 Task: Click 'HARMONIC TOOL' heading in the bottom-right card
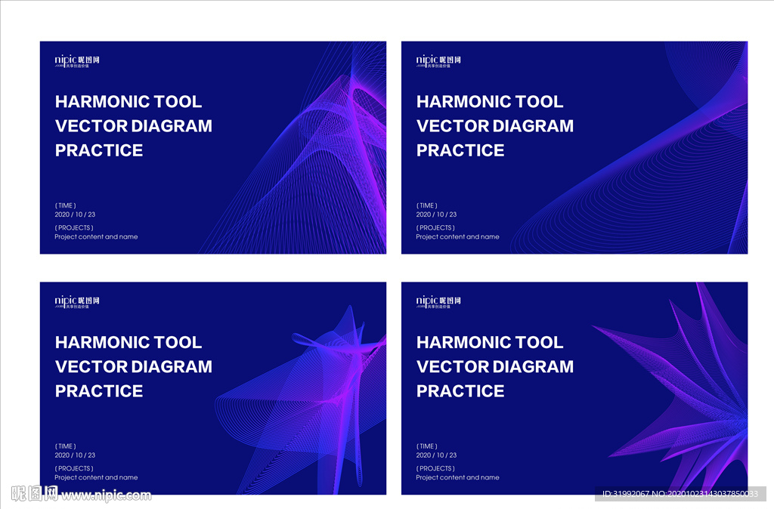pos(490,342)
